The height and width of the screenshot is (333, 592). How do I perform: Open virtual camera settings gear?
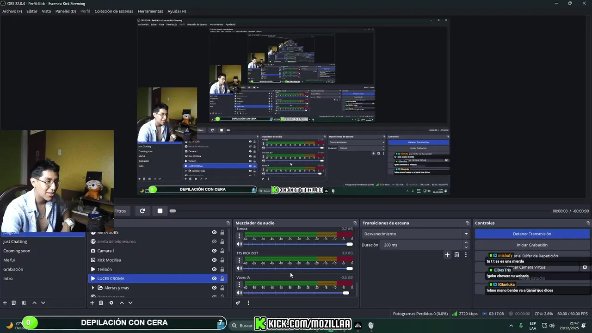tap(585, 267)
